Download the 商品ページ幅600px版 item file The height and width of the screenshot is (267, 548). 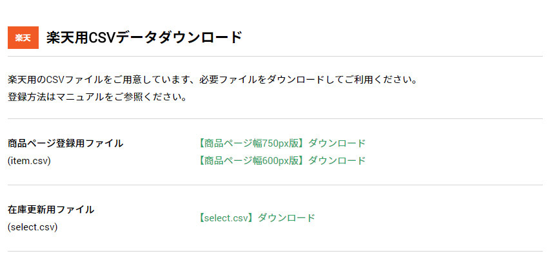point(282,161)
